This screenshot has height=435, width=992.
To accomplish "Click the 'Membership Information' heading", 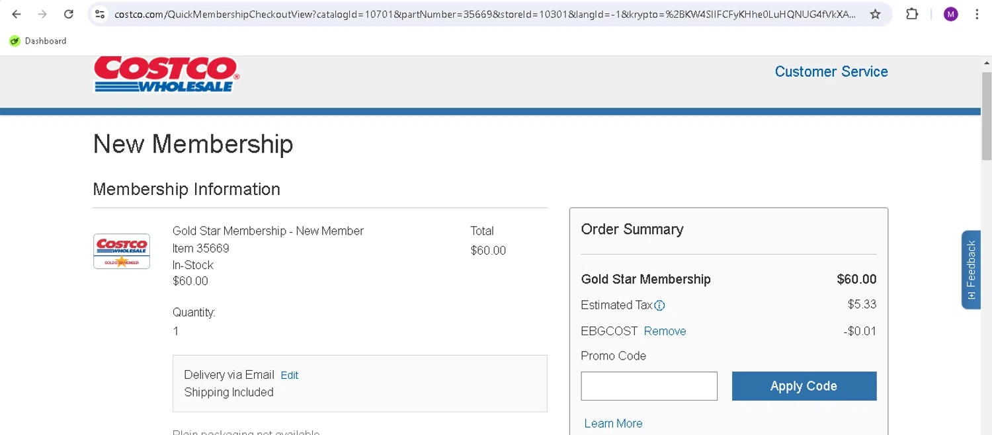I will coord(186,189).
